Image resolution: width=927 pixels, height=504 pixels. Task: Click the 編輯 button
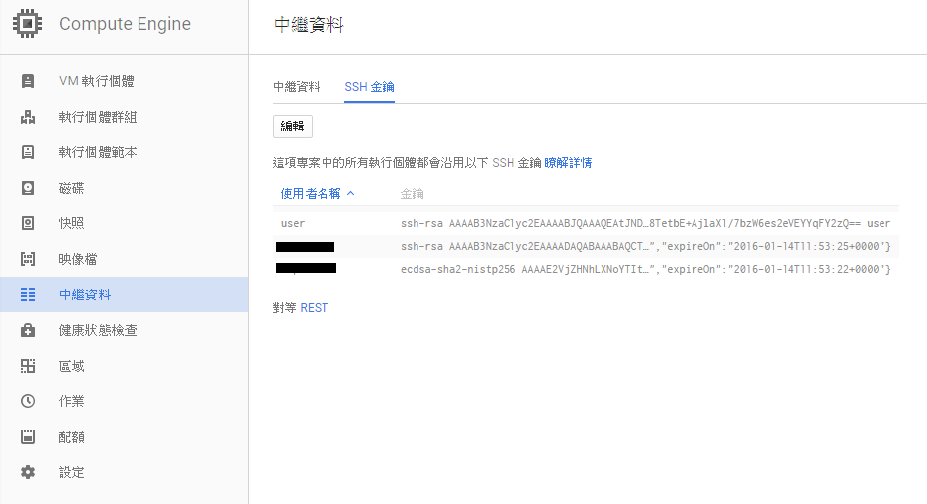point(293,126)
